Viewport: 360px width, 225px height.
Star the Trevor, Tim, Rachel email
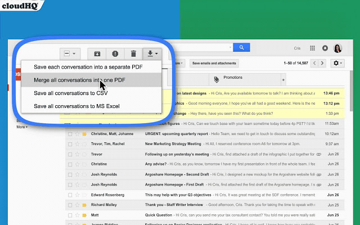point(78,144)
